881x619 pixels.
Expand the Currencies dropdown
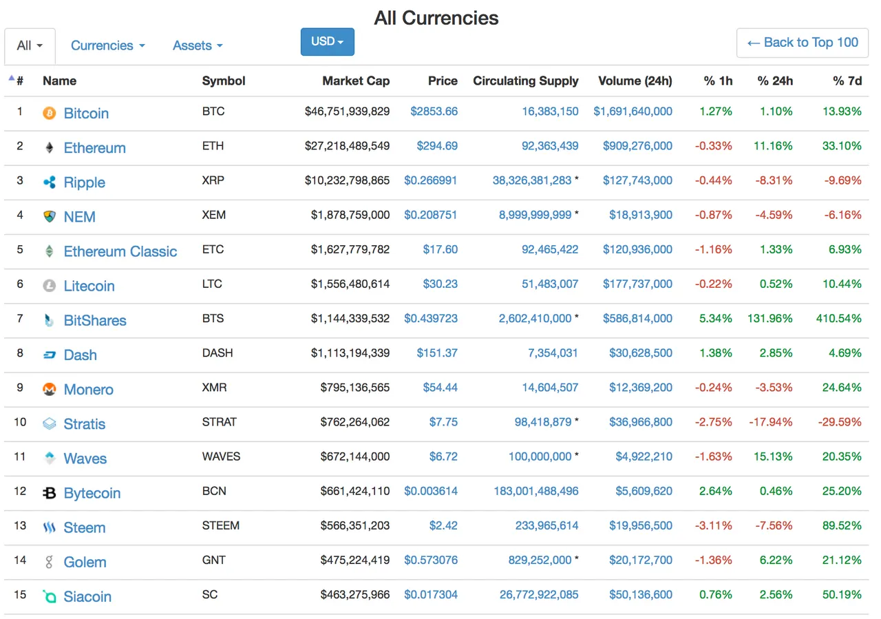(108, 45)
